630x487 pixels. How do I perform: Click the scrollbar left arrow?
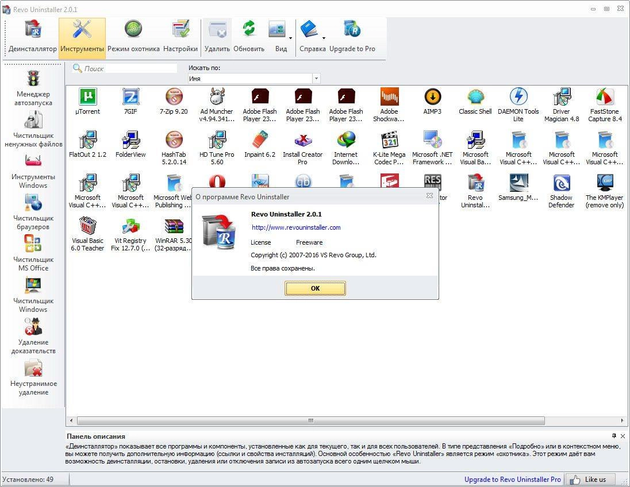point(71,420)
